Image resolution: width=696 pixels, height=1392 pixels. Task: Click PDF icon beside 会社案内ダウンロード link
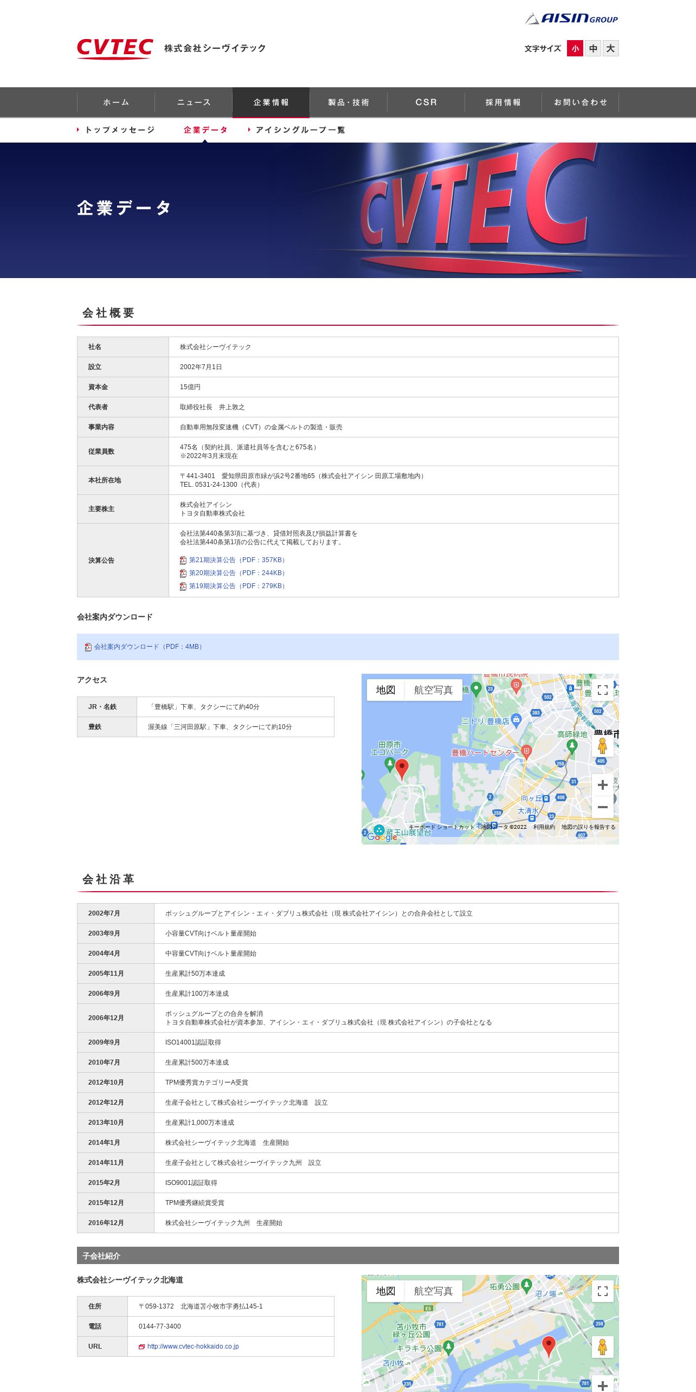[88, 647]
